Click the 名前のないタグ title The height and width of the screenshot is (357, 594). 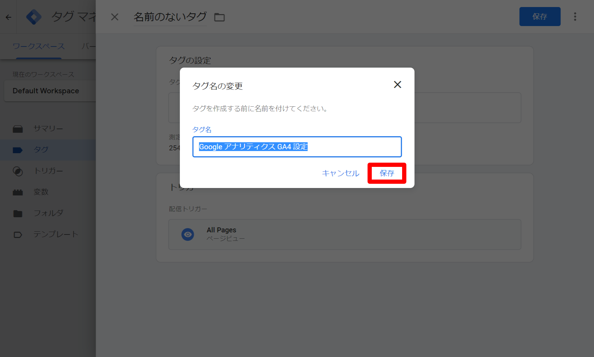(x=170, y=17)
